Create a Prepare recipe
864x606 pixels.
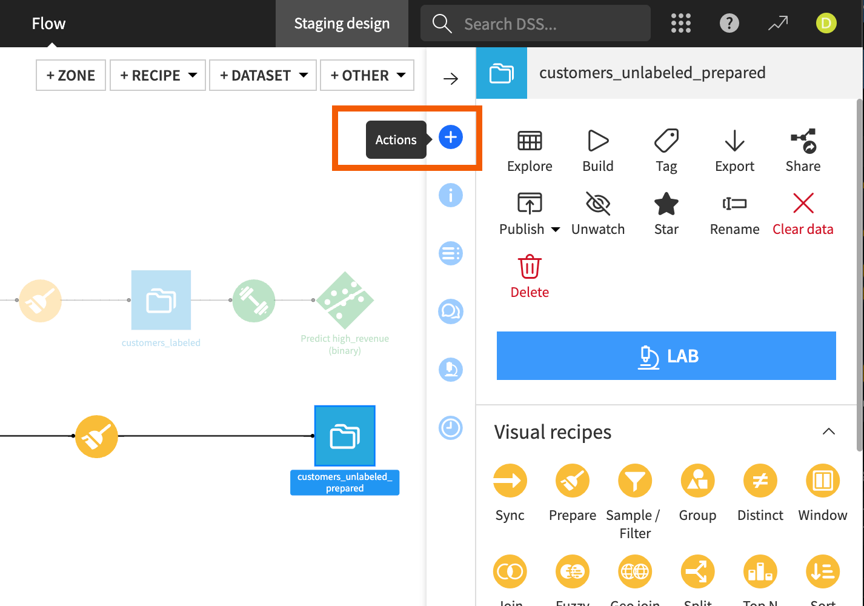click(573, 493)
